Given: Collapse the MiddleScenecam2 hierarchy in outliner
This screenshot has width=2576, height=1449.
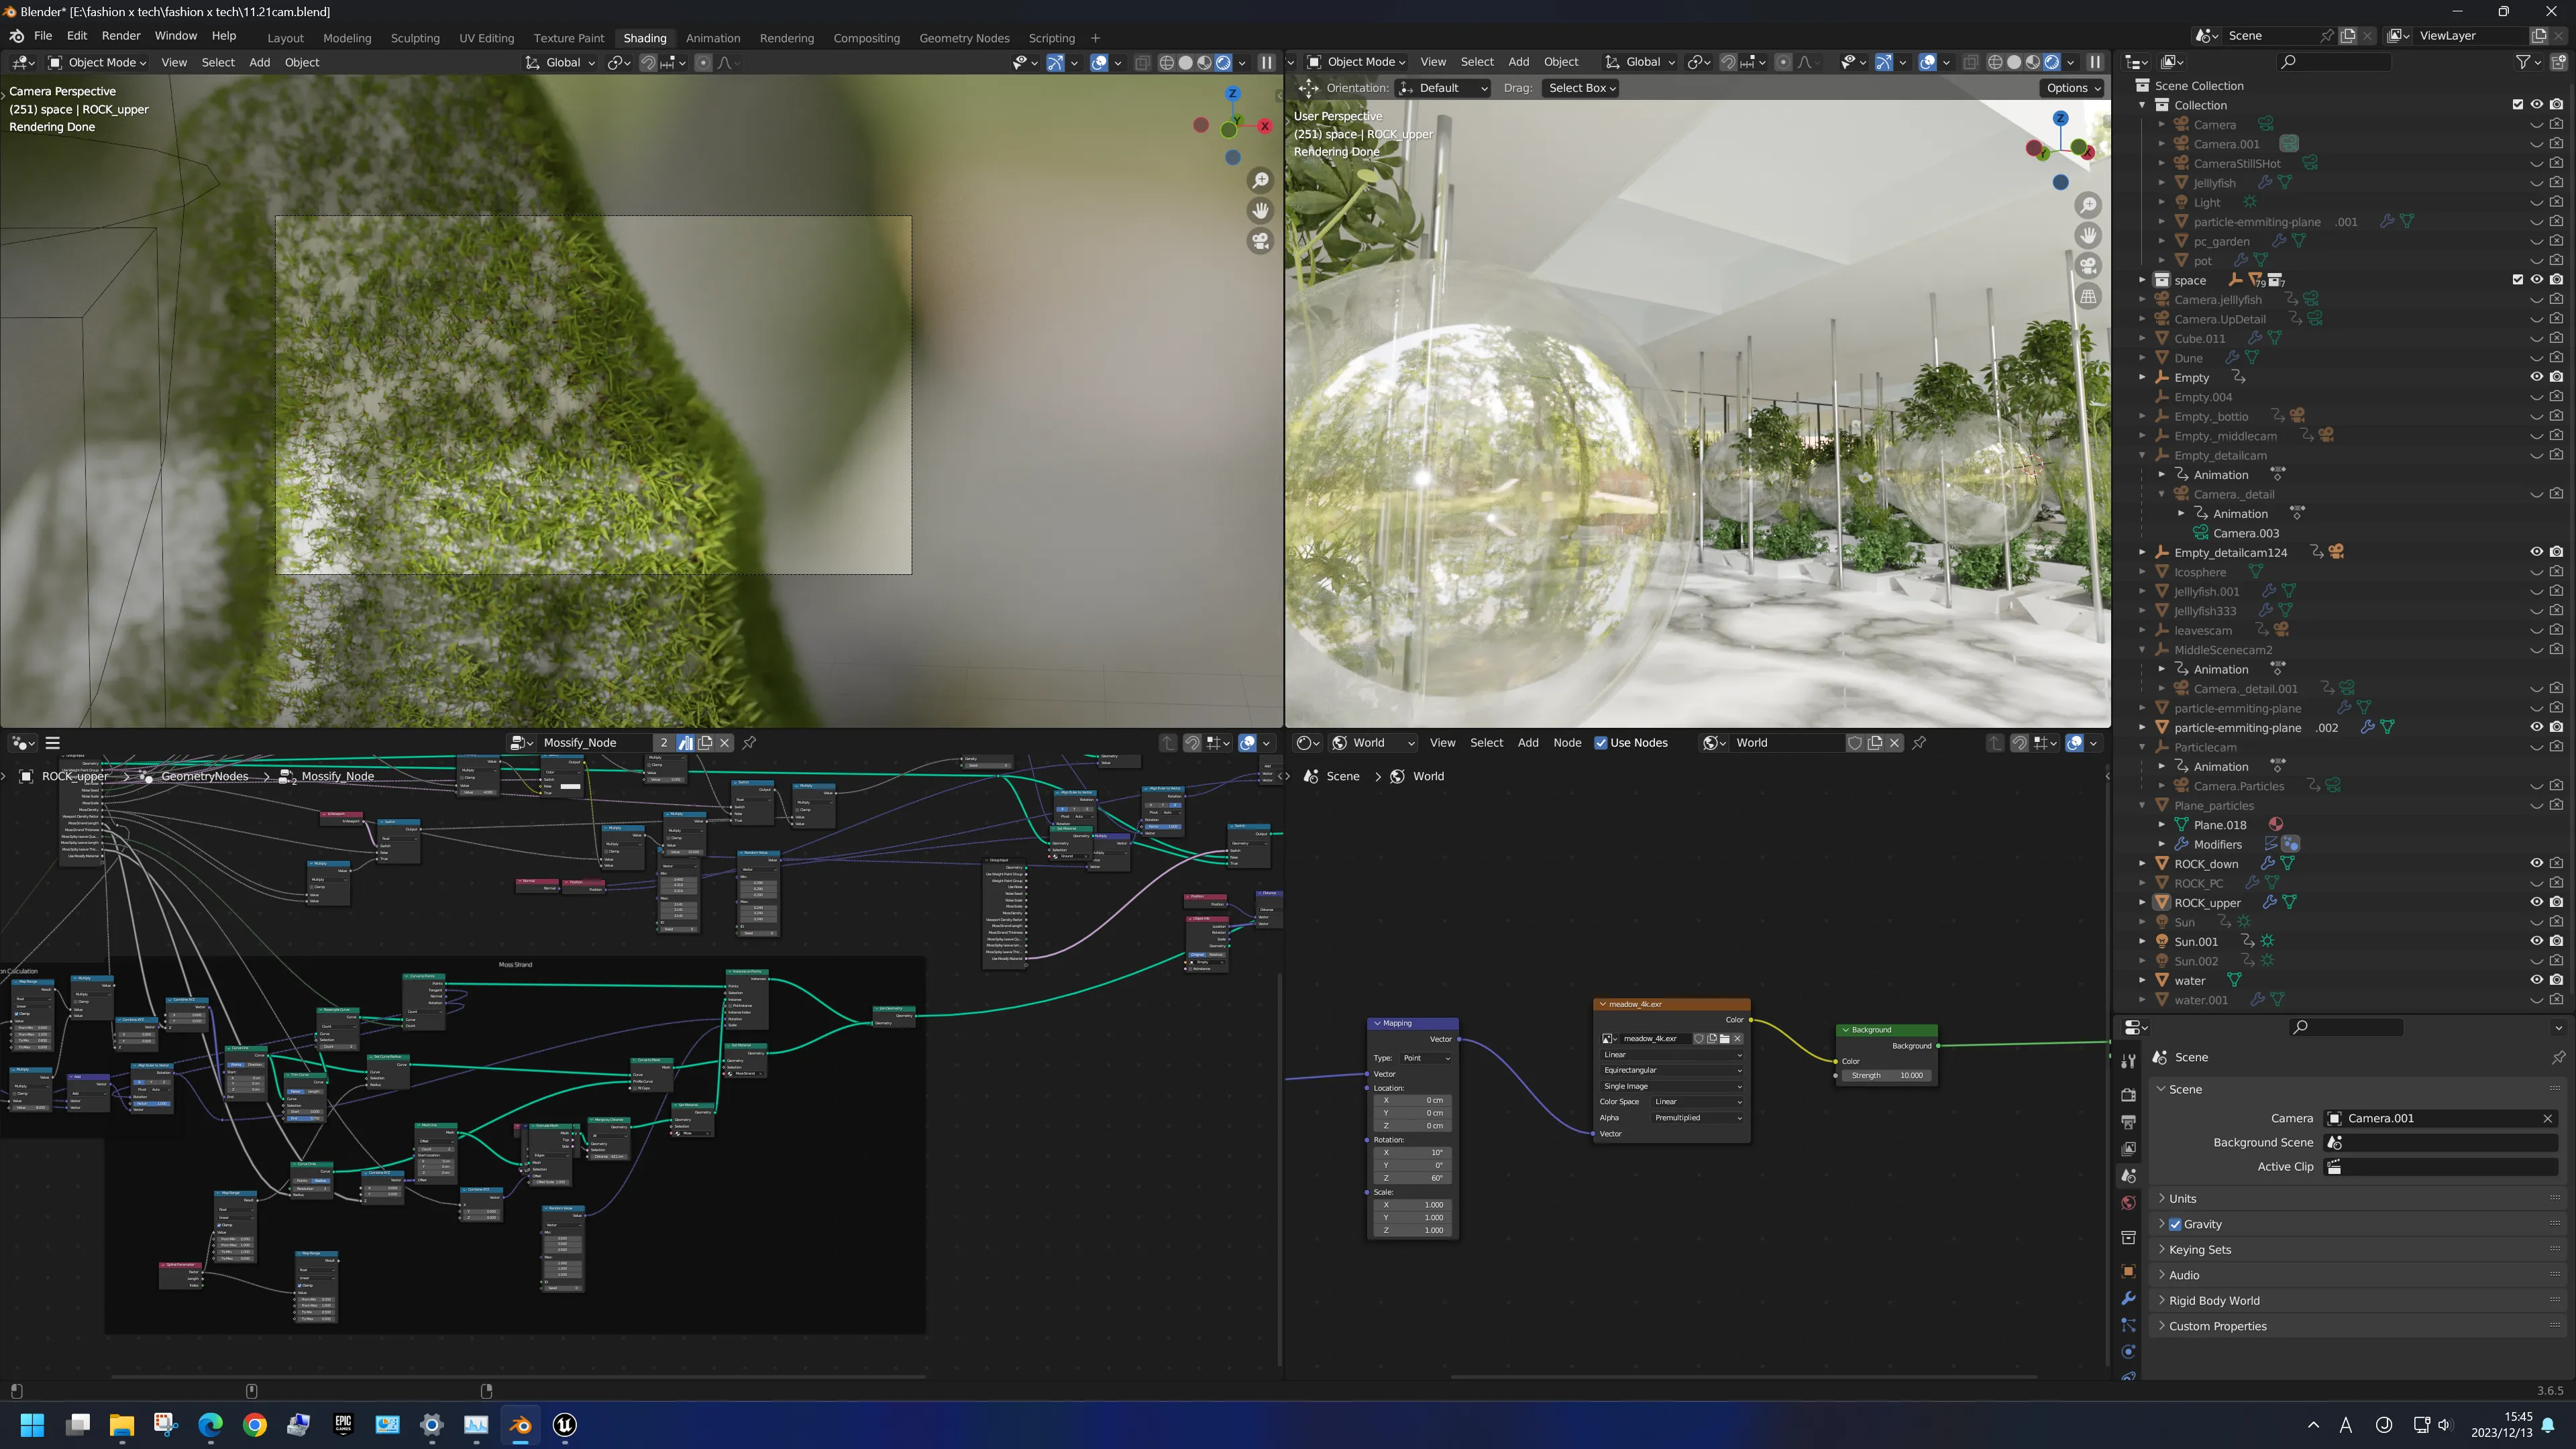Looking at the screenshot, I should point(2142,649).
